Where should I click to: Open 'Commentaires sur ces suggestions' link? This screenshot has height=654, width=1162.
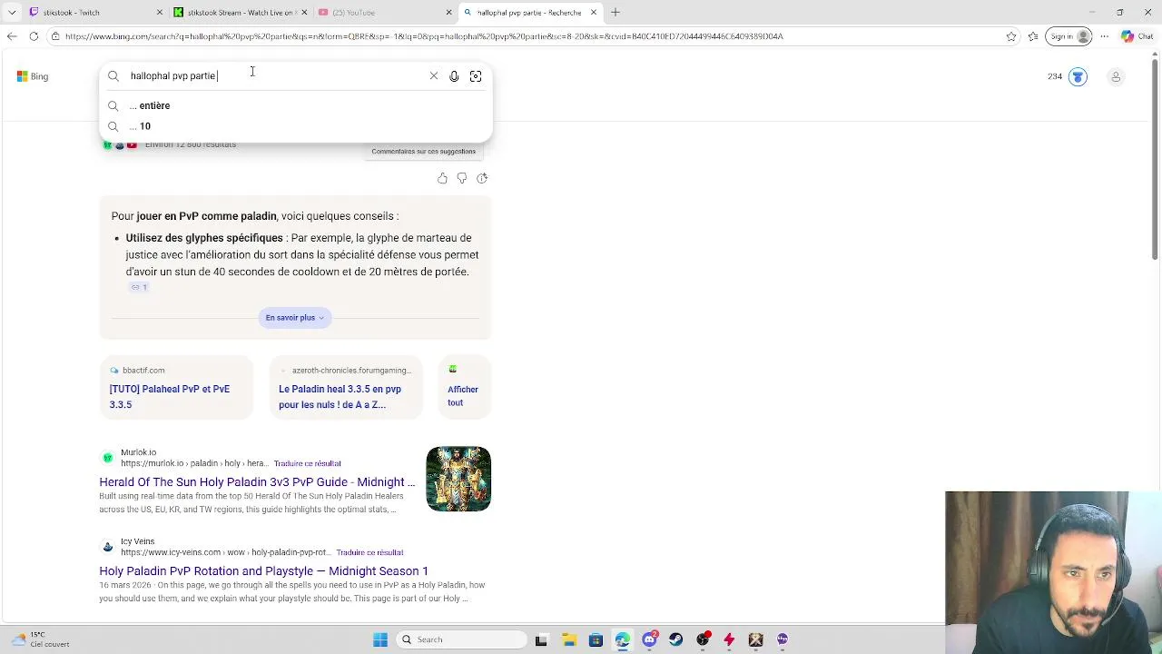tap(423, 152)
